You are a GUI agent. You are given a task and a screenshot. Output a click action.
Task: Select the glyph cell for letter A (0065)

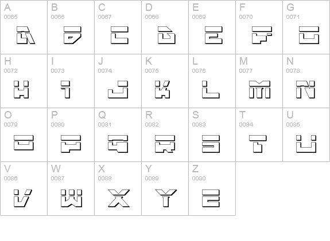(x=24, y=27)
